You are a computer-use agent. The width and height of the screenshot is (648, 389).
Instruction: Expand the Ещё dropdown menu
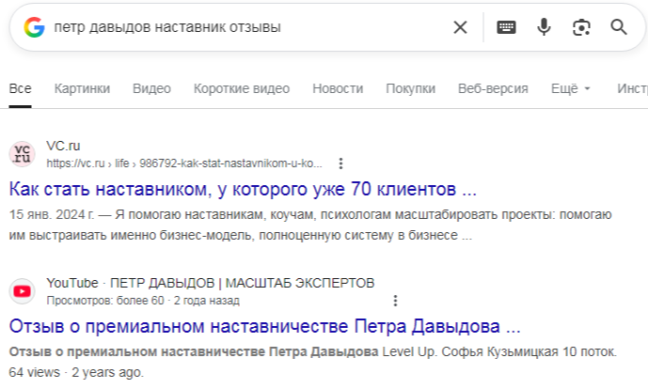571,88
